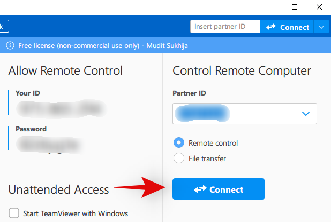Select the Remote control radio option
This screenshot has height=222, width=331.
click(x=179, y=143)
